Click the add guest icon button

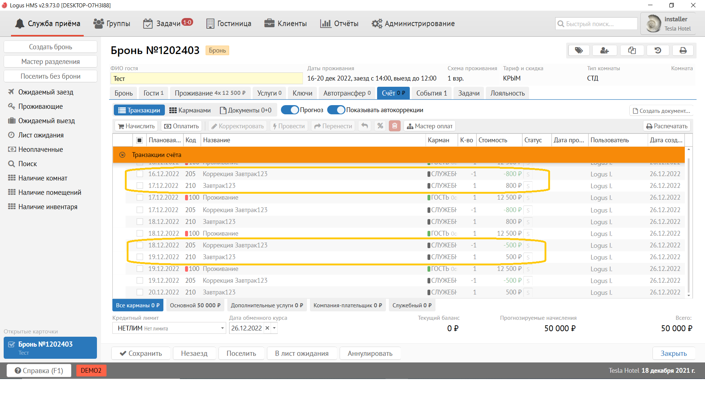click(605, 50)
